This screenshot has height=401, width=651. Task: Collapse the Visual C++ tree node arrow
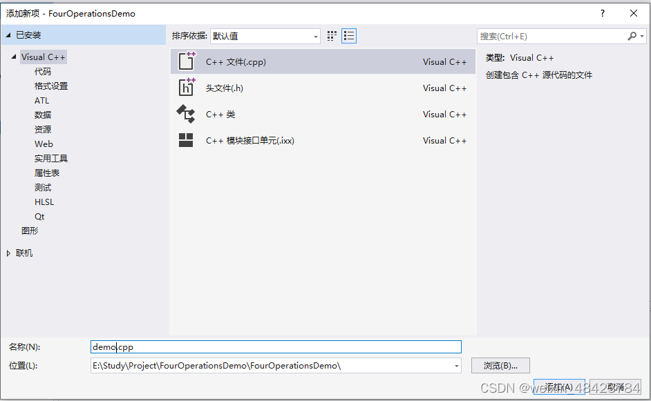tap(14, 57)
